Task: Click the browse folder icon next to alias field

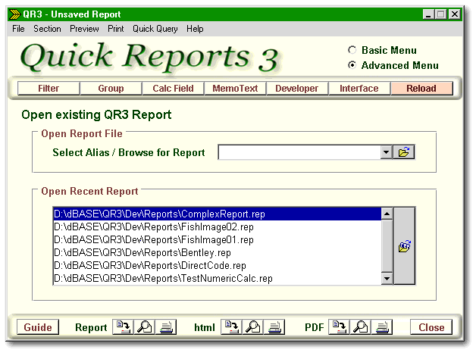Action: pyautogui.click(x=404, y=152)
